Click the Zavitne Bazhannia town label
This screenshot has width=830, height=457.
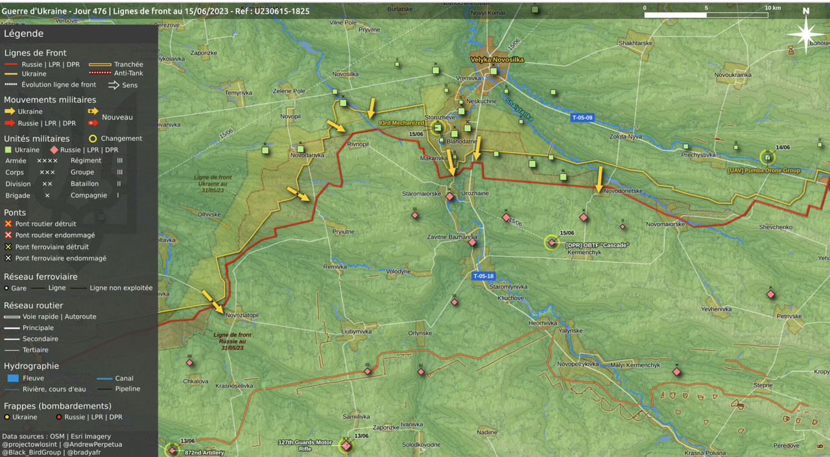point(452,237)
